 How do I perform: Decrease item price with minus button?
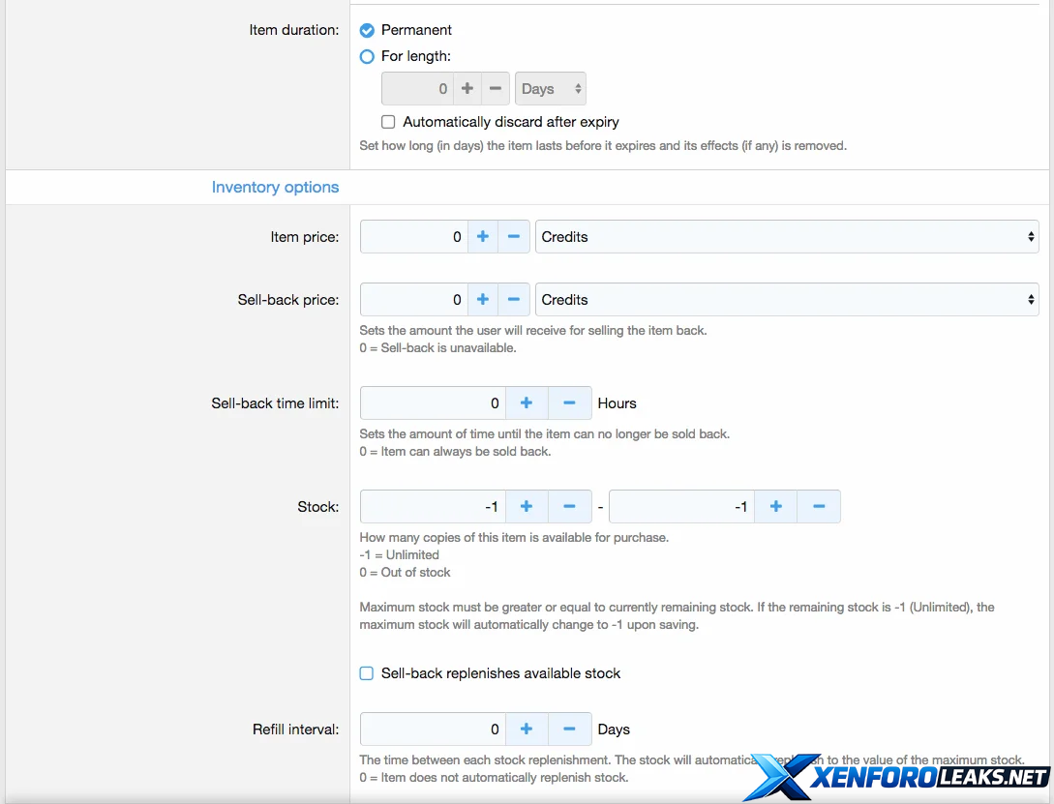tap(514, 237)
